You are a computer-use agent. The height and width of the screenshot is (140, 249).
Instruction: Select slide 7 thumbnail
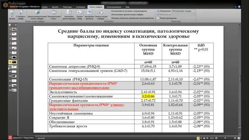tap(14, 57)
